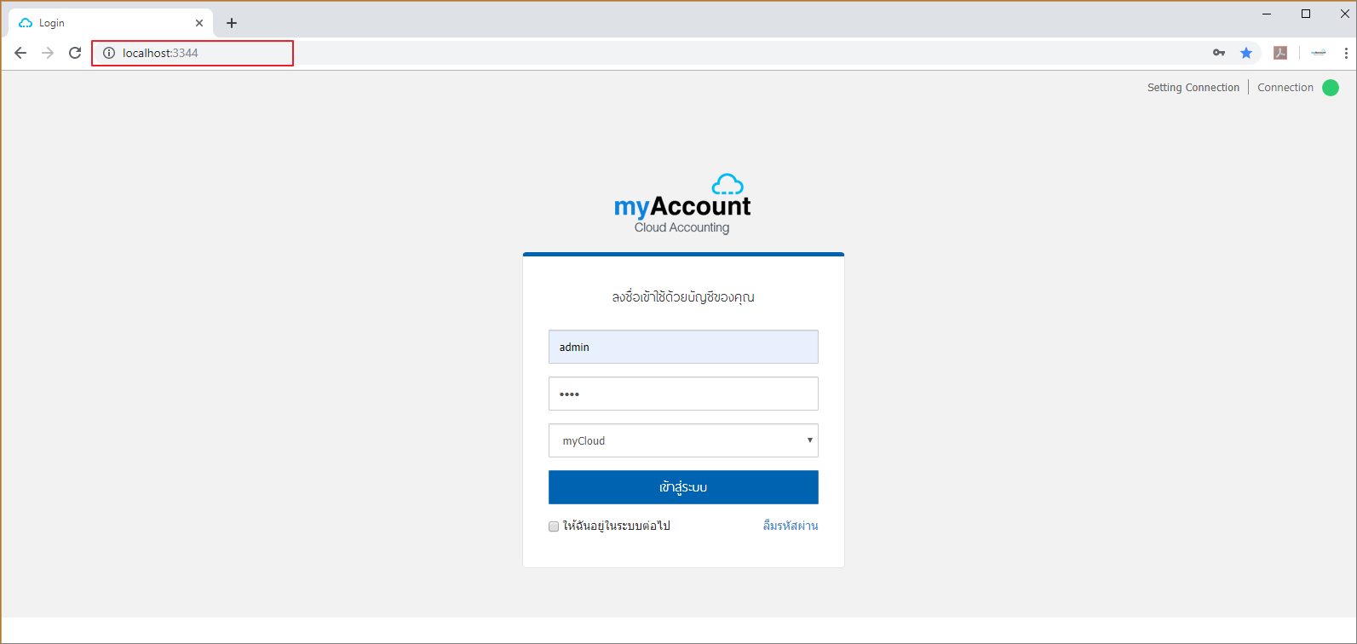The height and width of the screenshot is (644, 1357).
Task: Click the browser back arrow
Action: pos(20,53)
